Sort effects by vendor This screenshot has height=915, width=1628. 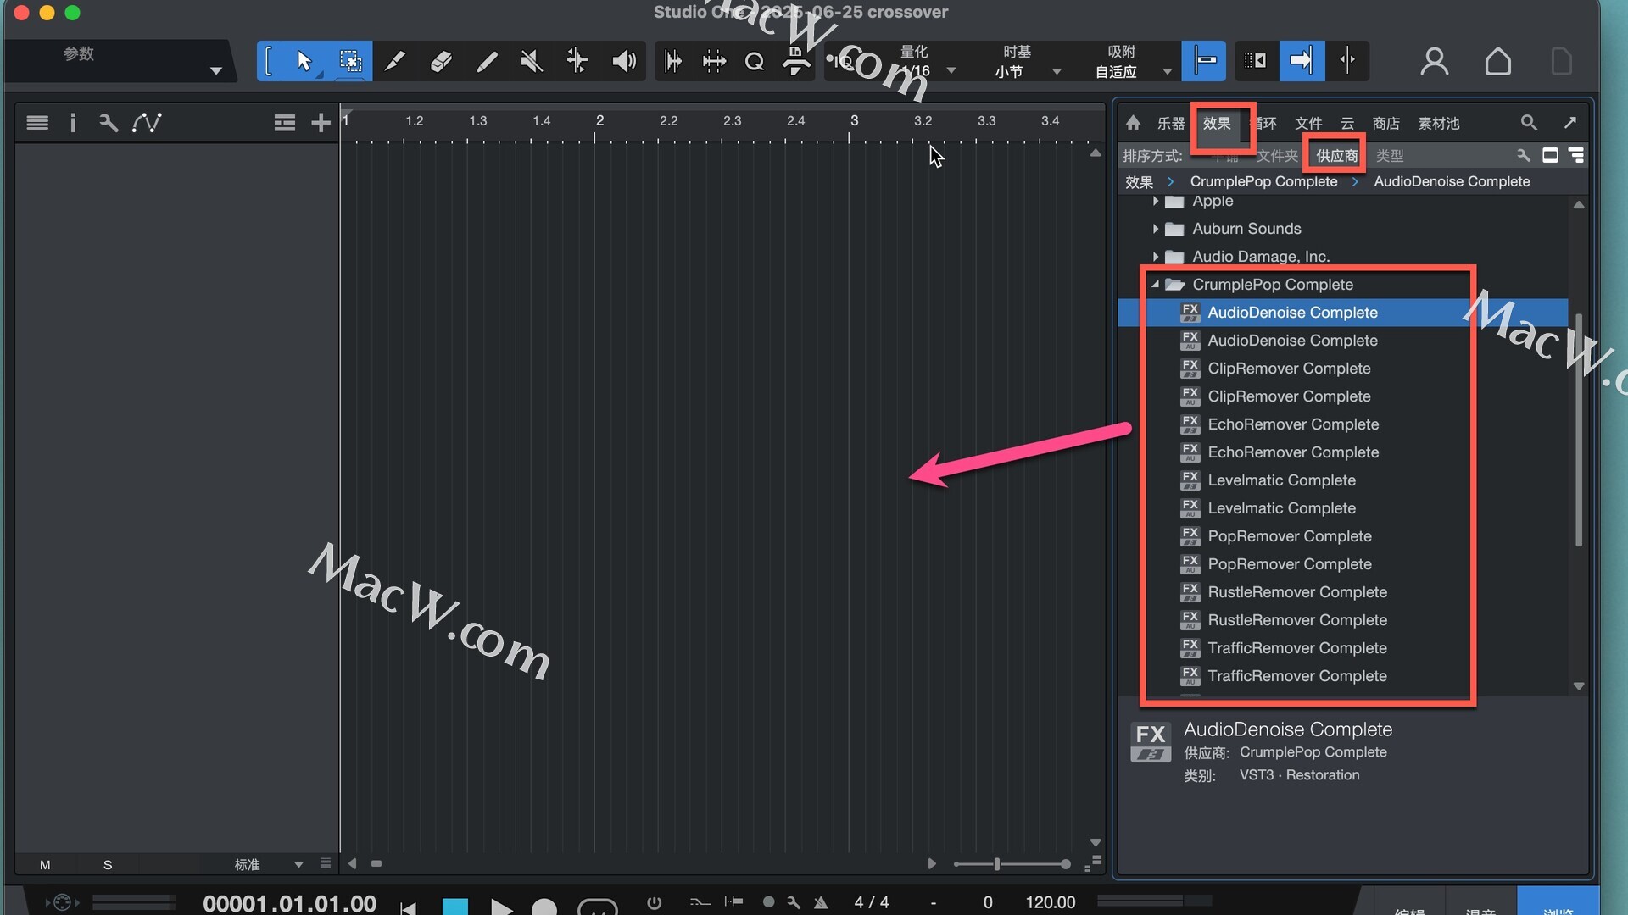pos(1337,156)
